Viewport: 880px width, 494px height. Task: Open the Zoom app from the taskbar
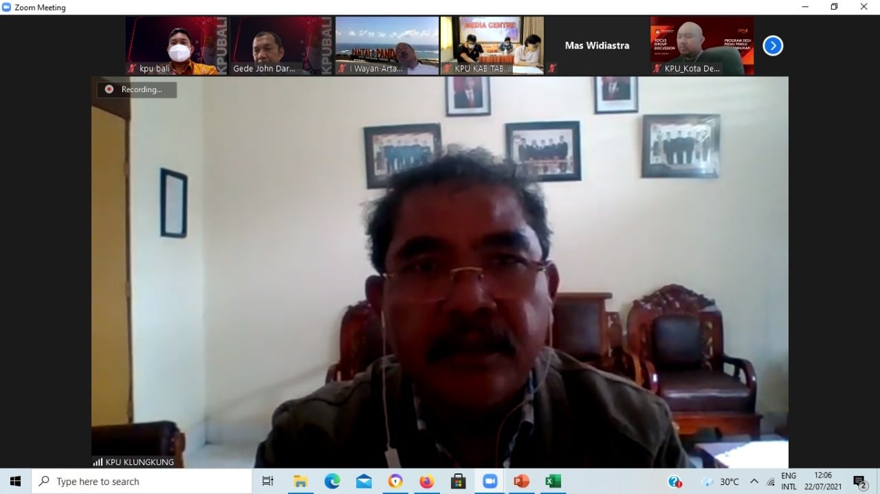489,482
